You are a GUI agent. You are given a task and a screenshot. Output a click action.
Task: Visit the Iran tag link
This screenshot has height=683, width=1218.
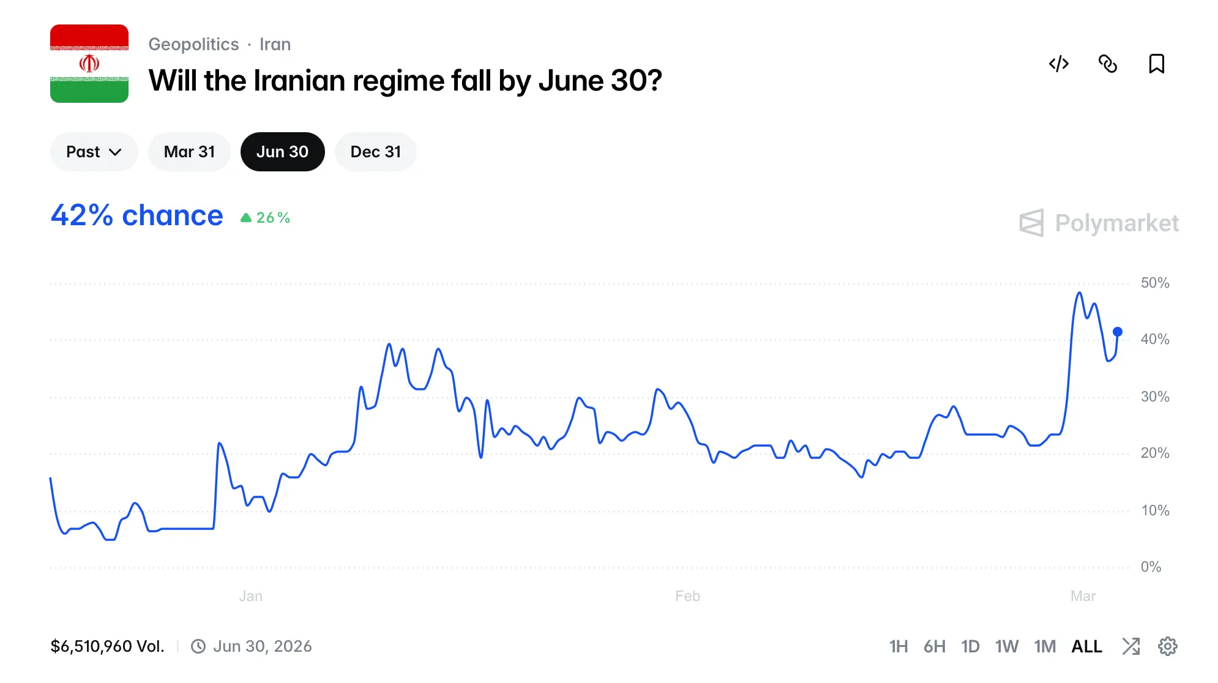click(275, 43)
